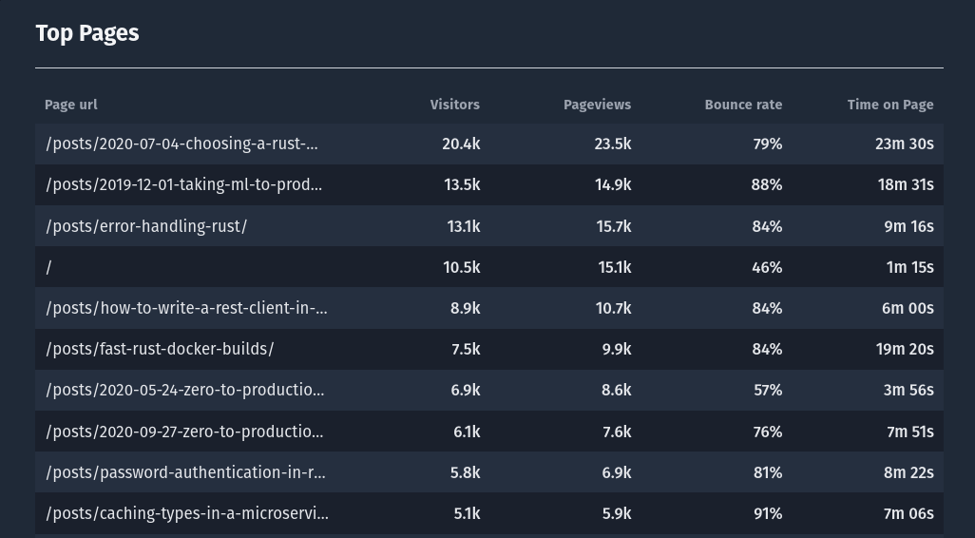Click the Top Pages heading
Image resolution: width=975 pixels, height=538 pixels.
point(87,33)
